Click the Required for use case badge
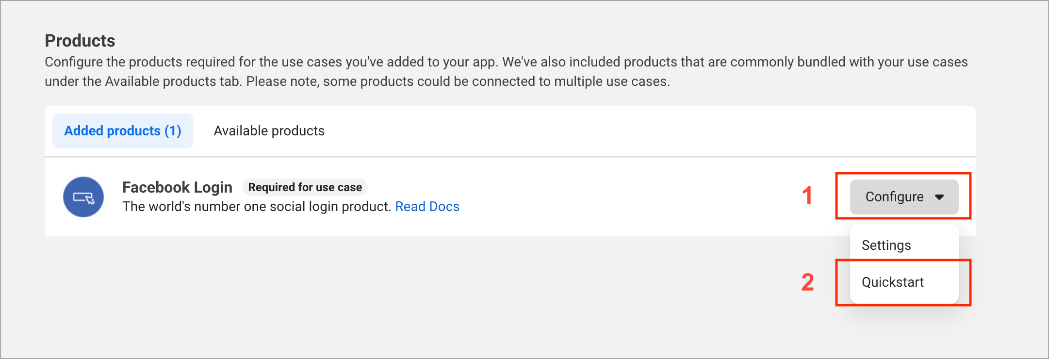The width and height of the screenshot is (1049, 359). 305,187
